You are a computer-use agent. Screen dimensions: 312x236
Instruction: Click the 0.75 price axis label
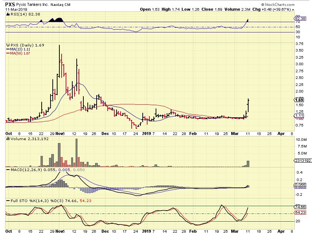299,125
